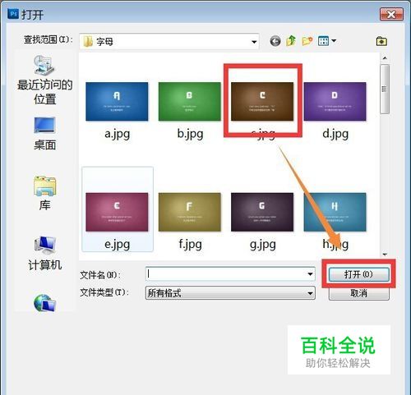Click the d.jpg file name label
This screenshot has width=411, height=395.
335,134
